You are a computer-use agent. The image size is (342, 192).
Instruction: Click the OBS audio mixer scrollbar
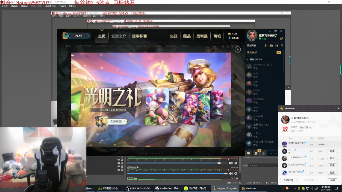click(x=240, y=165)
